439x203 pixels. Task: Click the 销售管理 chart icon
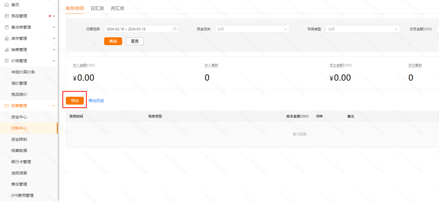tap(7, 50)
